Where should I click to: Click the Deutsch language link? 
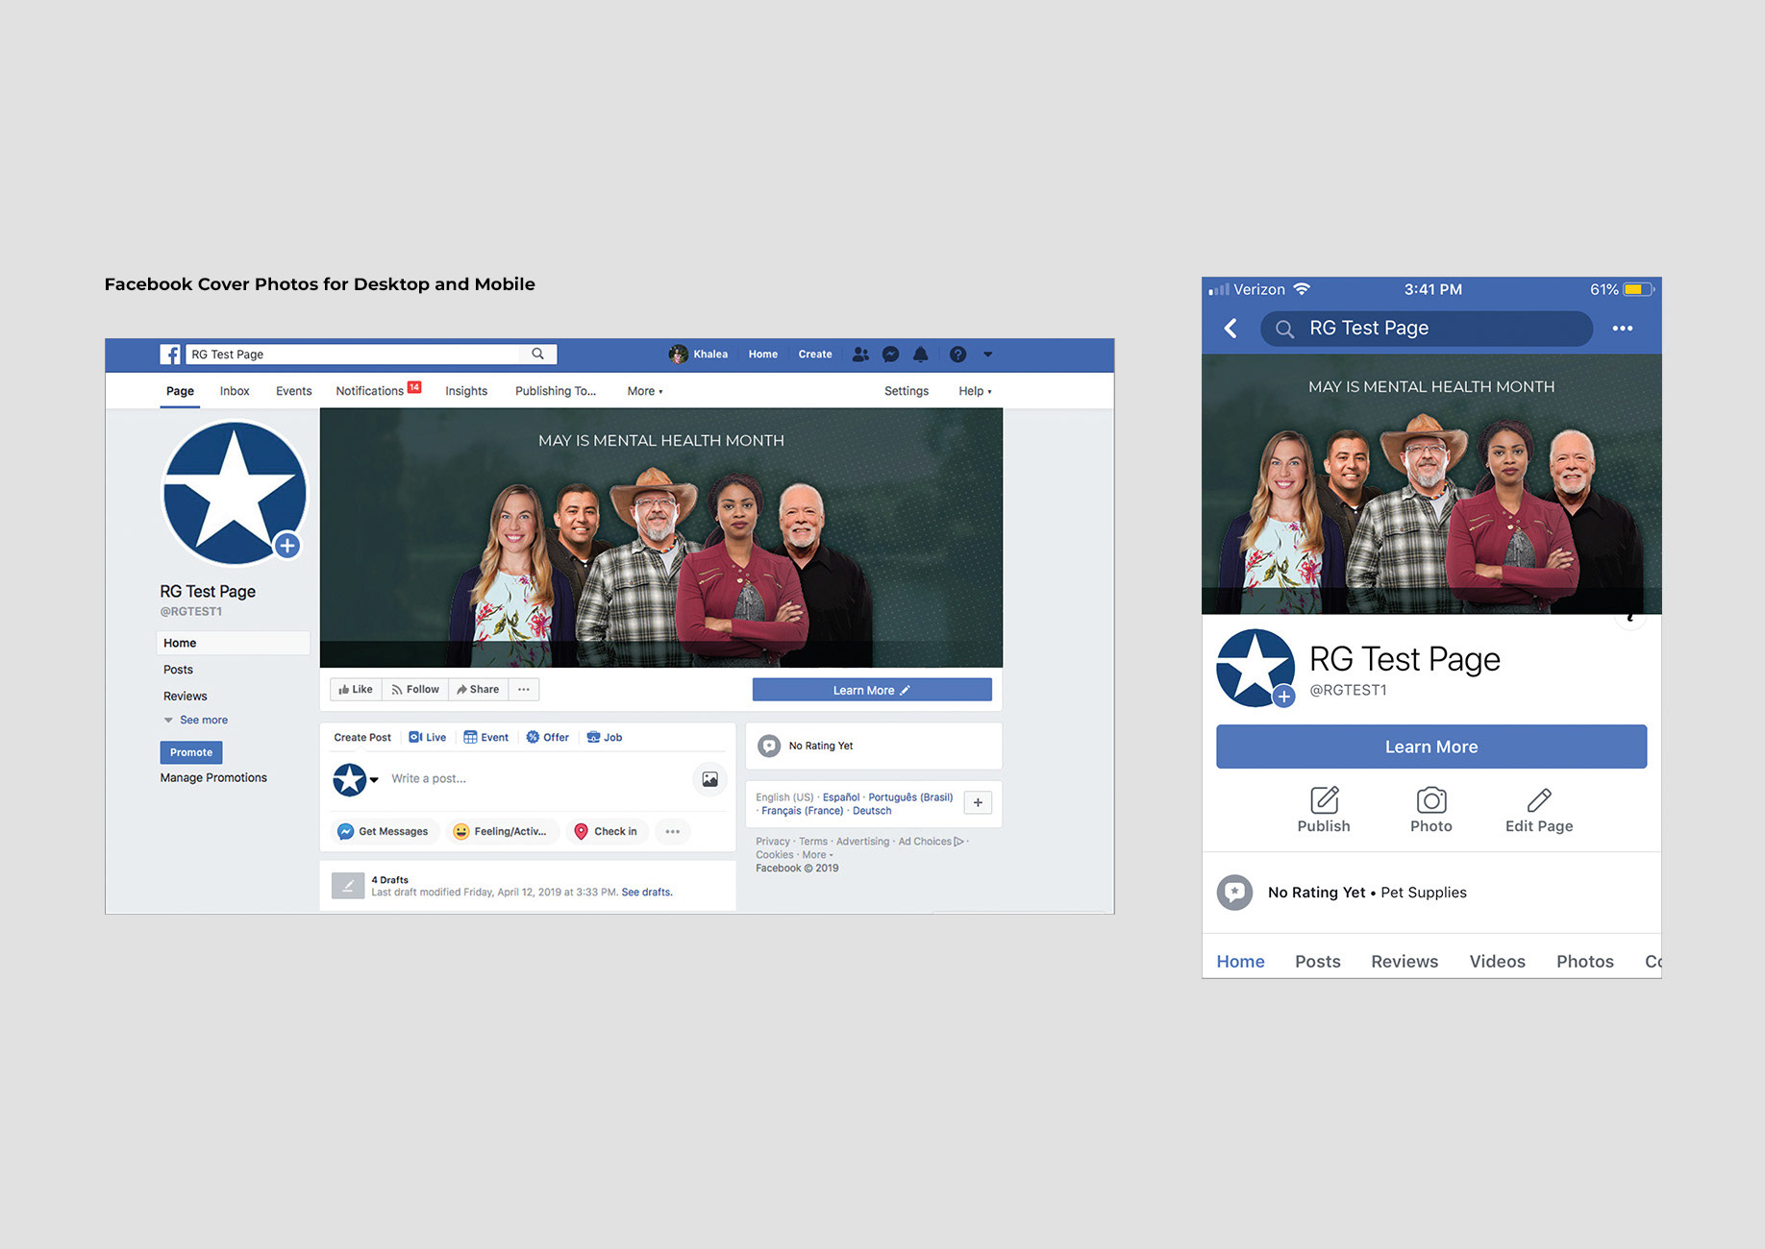[x=872, y=811]
